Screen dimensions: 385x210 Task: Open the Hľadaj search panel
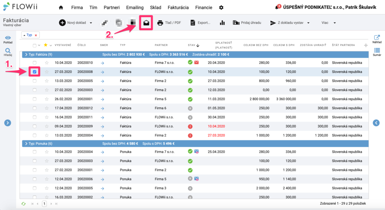(x=8, y=52)
